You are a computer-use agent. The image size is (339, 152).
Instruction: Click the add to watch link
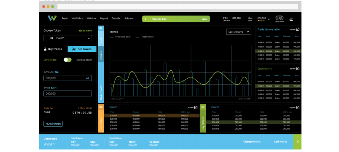click(85, 31)
